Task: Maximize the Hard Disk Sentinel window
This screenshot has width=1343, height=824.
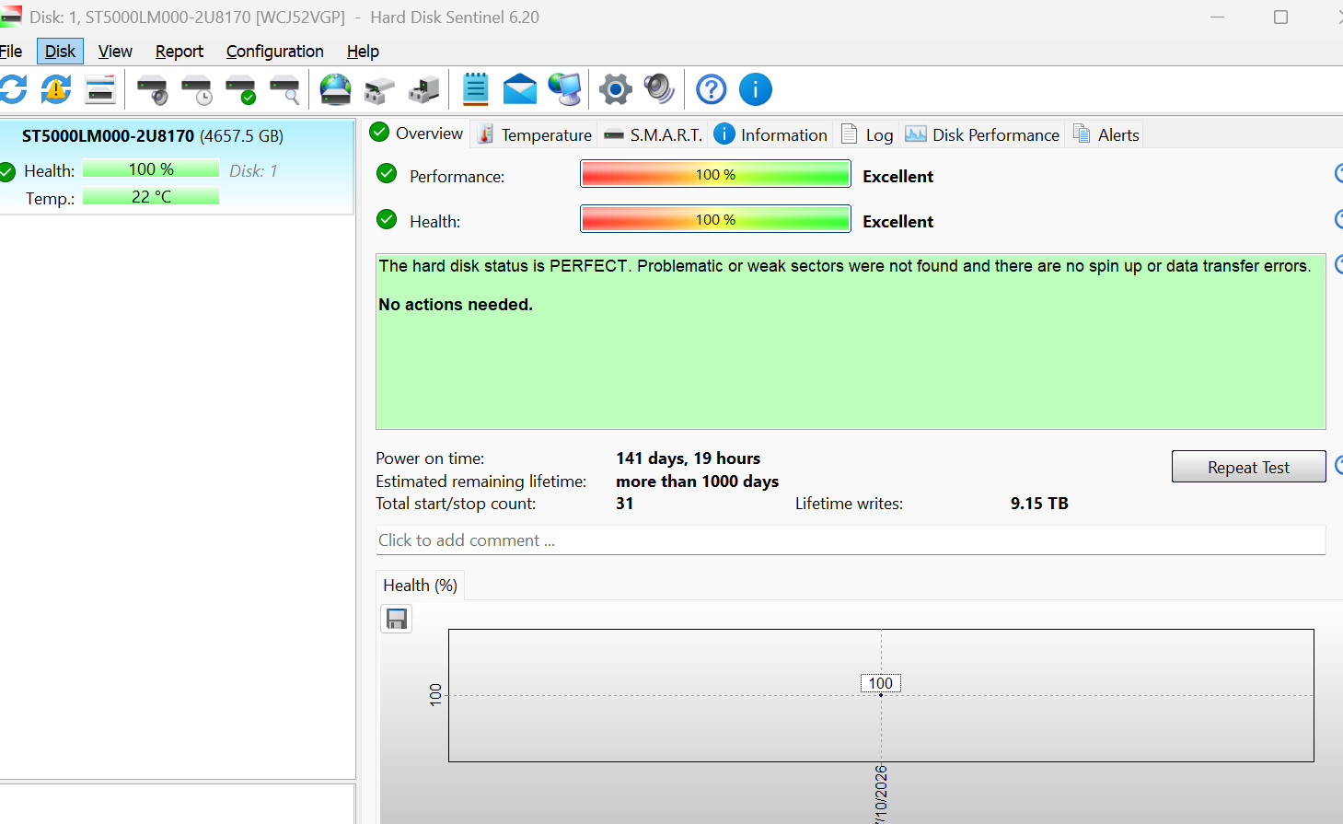Action: click(x=1280, y=17)
